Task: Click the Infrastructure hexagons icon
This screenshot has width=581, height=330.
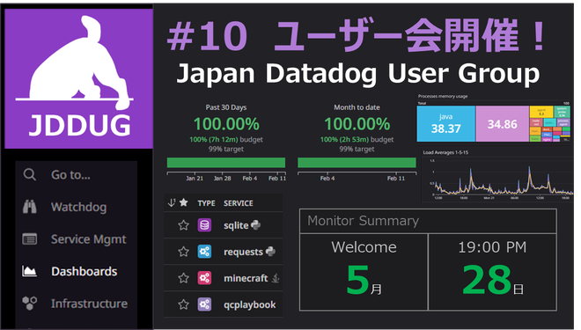Action: (x=30, y=303)
